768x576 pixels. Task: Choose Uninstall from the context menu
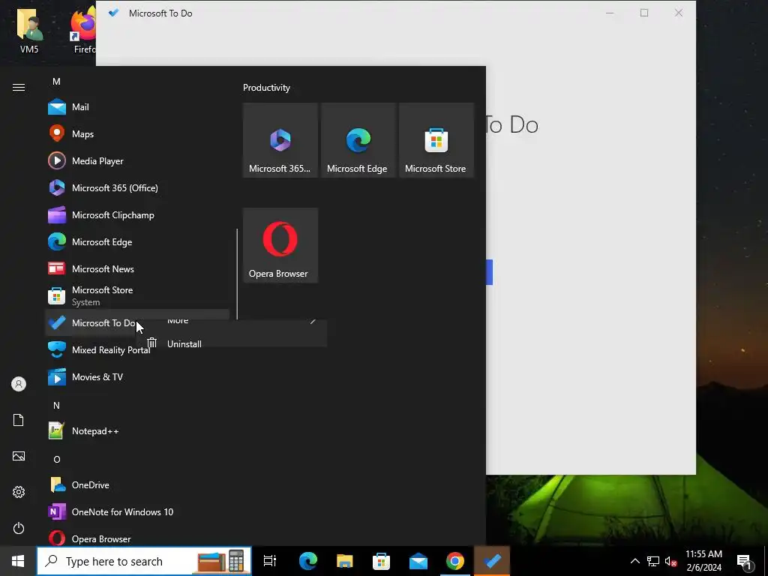(232, 343)
